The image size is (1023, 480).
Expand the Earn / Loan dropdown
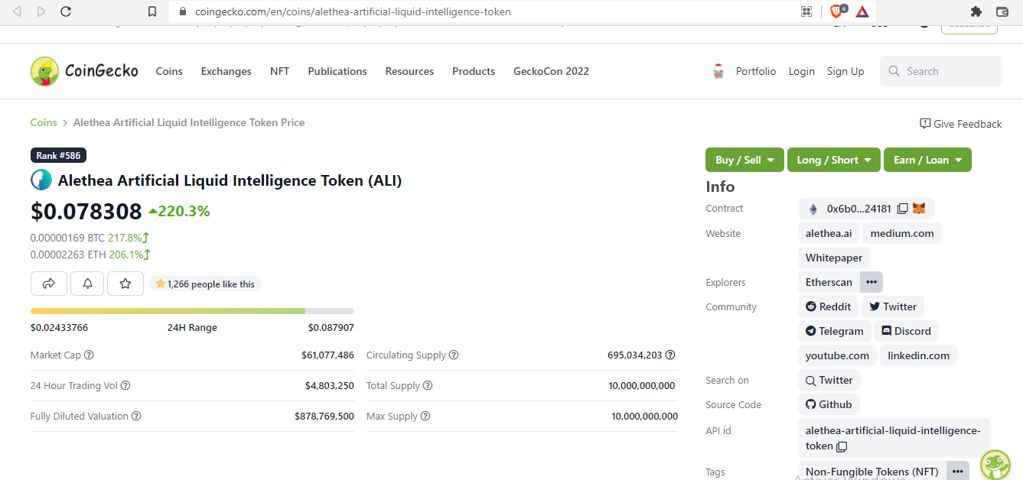[x=927, y=160]
